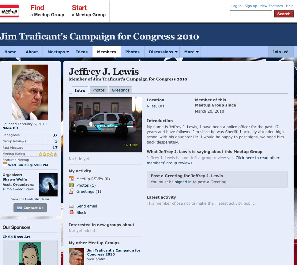Switch to the Photos profile tab
Screen dimensions: 297x265
(x=98, y=90)
